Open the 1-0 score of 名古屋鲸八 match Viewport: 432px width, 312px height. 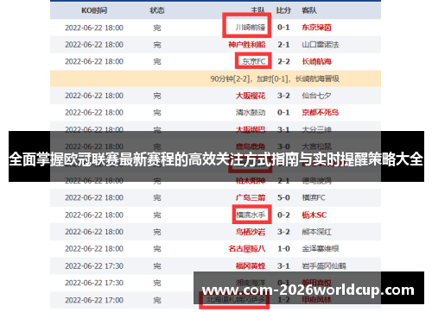click(x=283, y=249)
